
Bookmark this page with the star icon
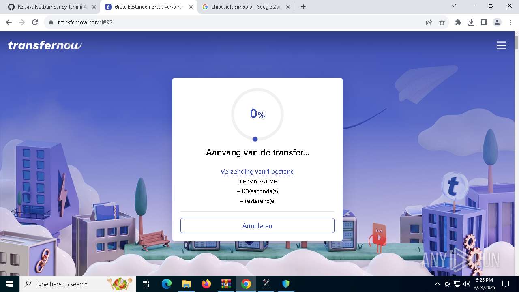[x=442, y=22]
